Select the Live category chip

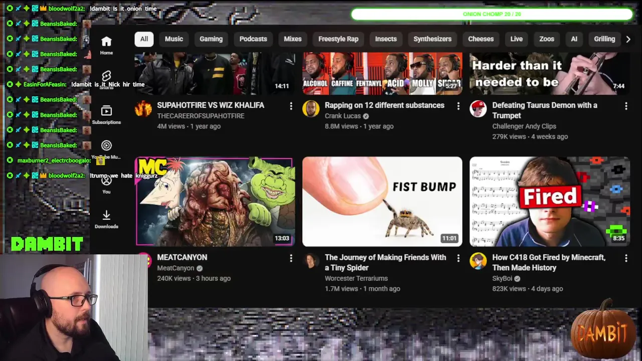point(517,39)
